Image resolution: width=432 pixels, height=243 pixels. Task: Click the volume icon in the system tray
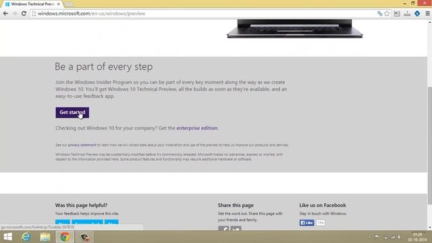[399, 237]
